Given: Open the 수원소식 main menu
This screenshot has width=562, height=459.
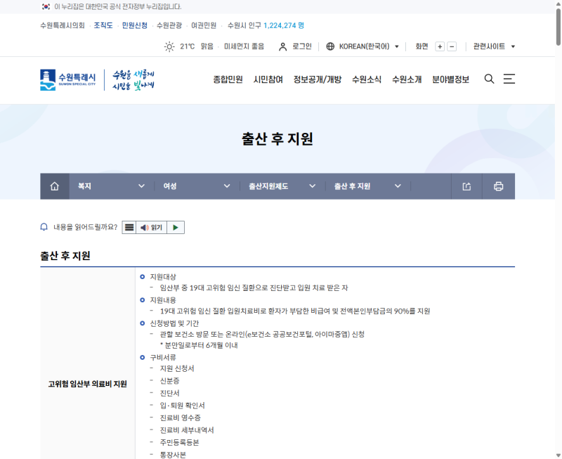Looking at the screenshot, I should [x=367, y=79].
